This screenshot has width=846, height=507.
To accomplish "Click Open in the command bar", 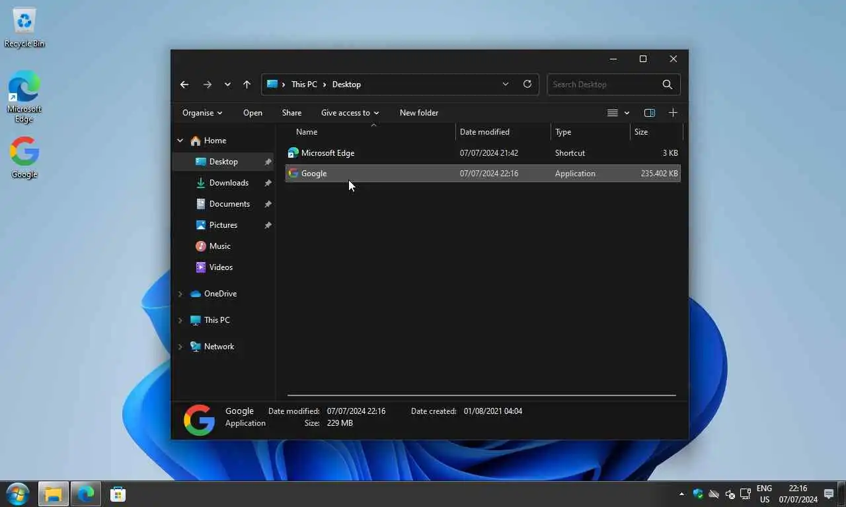I will click(x=252, y=113).
